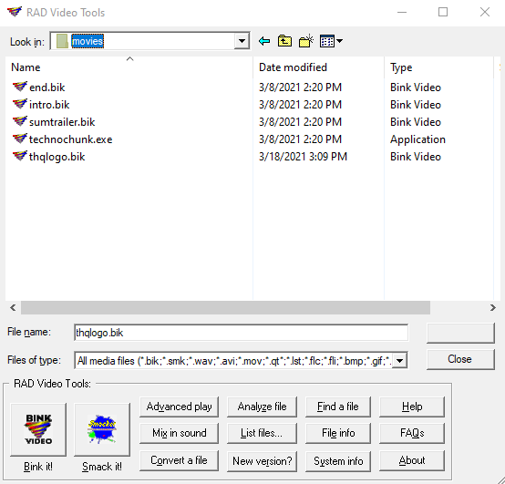
Task: Check for updates via New version? button
Action: pos(262,461)
